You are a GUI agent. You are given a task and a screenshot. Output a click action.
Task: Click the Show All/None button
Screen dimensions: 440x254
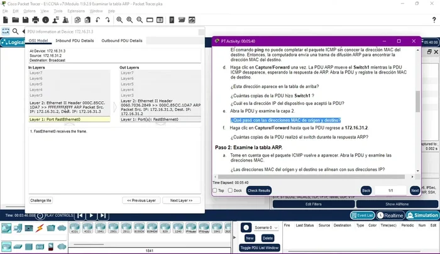pyautogui.click(x=397, y=204)
